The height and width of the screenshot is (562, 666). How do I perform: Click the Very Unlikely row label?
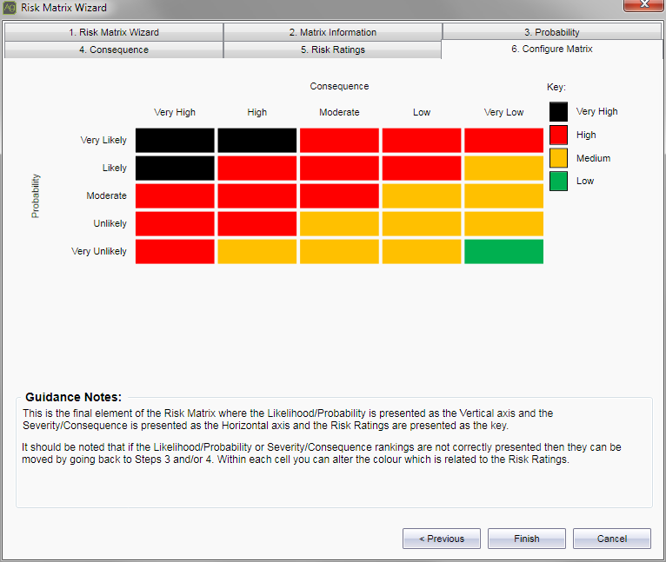click(x=99, y=251)
